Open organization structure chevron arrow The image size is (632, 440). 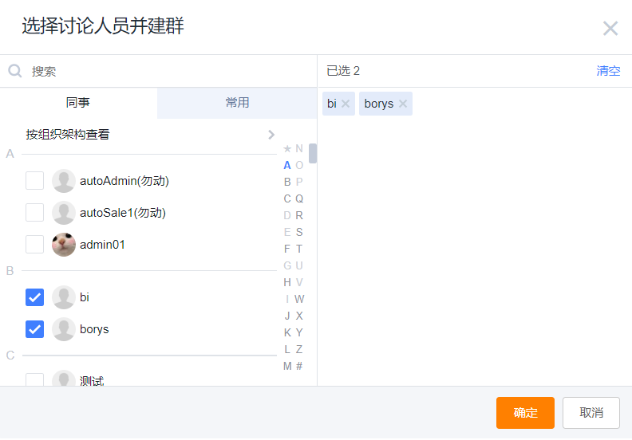click(271, 135)
